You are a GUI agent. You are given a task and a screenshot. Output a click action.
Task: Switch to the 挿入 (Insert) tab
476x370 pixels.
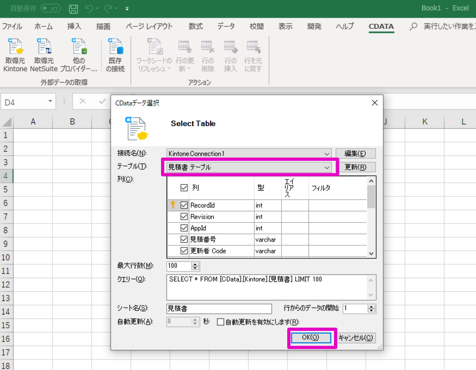click(75, 27)
